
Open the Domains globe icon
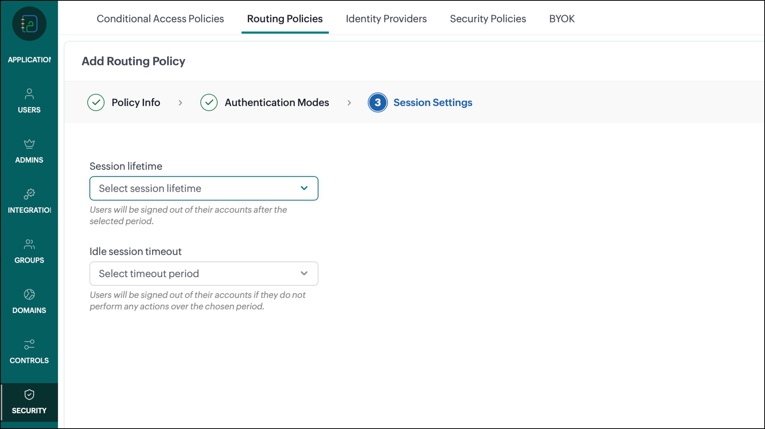[x=29, y=294]
